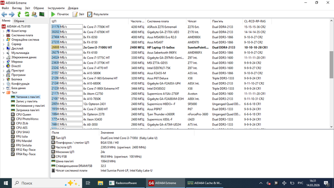Go up a level with green arrow
The image size is (334, 188).
[x=19, y=14]
